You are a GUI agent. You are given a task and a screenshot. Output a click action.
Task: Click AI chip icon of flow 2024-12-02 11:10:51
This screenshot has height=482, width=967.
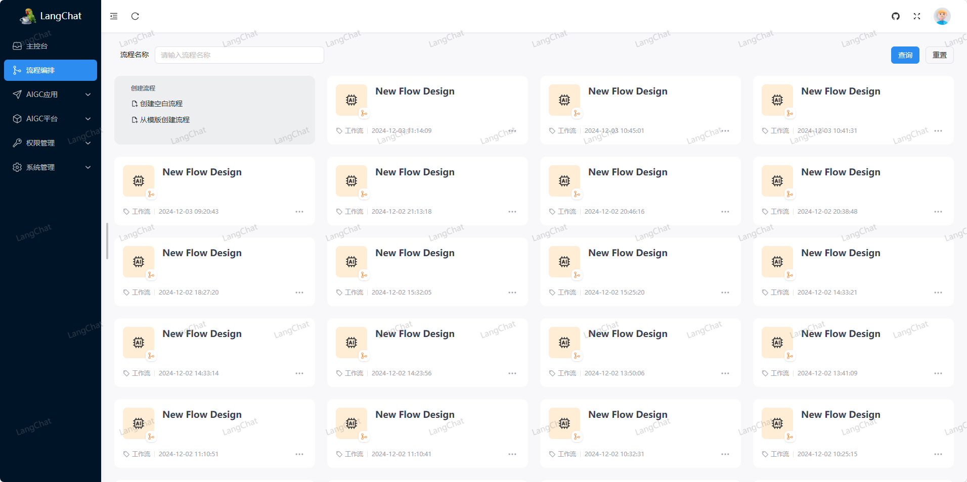click(x=139, y=423)
